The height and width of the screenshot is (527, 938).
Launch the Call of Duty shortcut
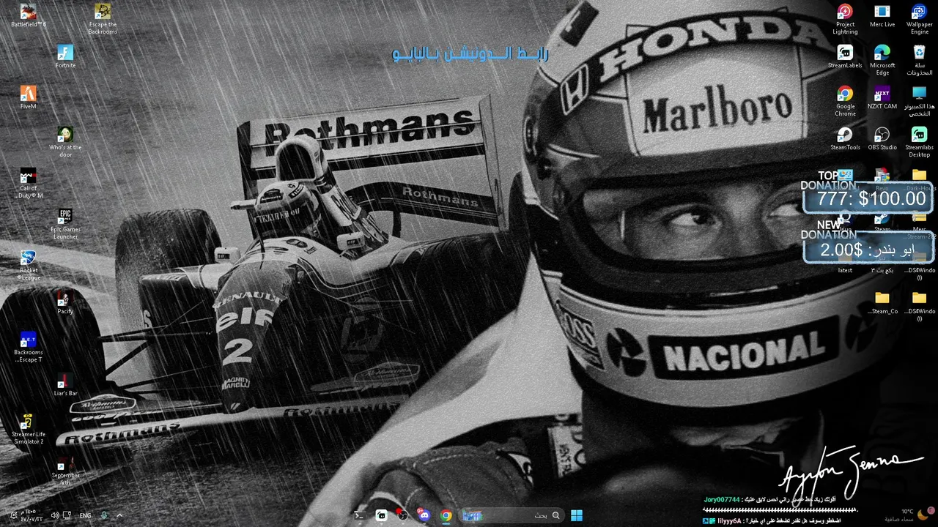[x=28, y=183]
